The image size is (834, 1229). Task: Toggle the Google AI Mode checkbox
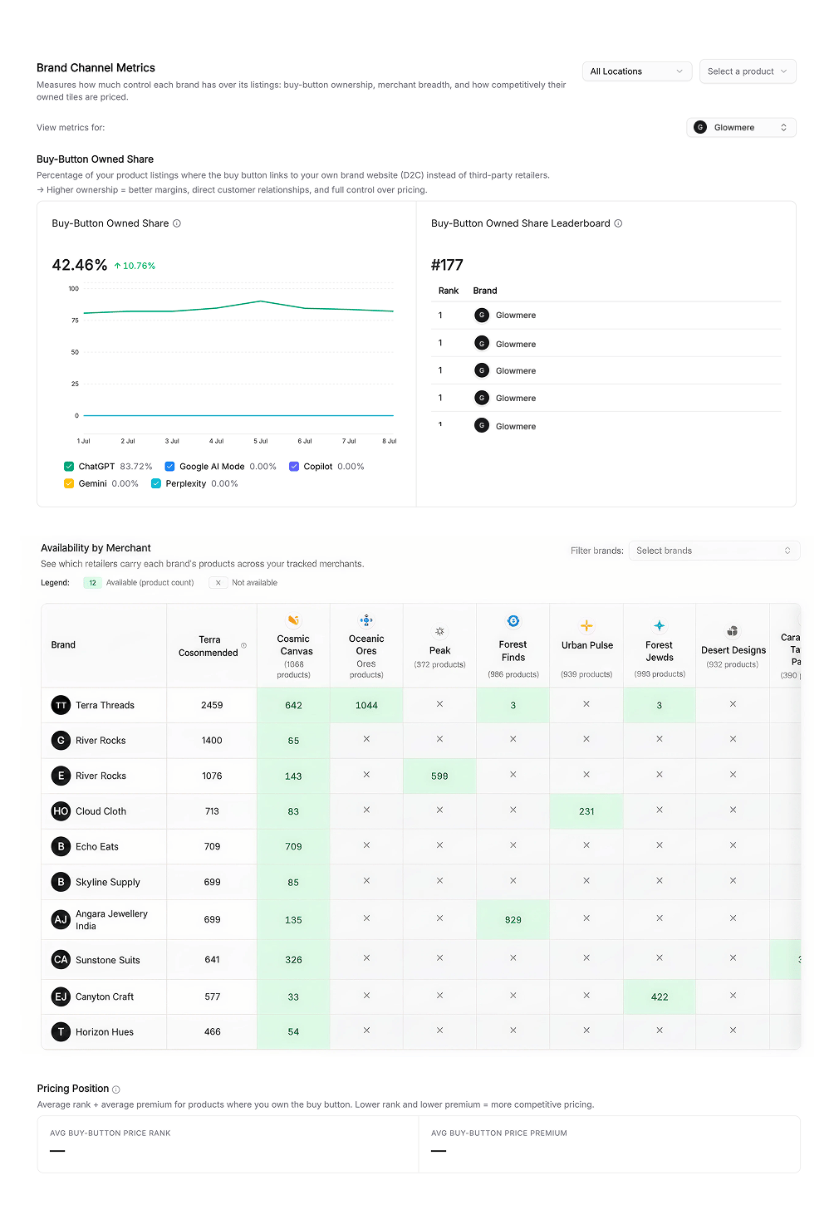coord(169,467)
